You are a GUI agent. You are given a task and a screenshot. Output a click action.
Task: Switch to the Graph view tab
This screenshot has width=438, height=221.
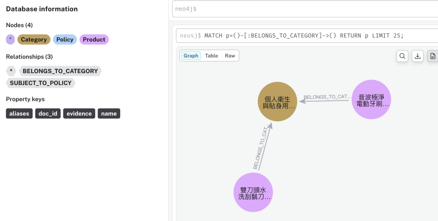[191, 56]
